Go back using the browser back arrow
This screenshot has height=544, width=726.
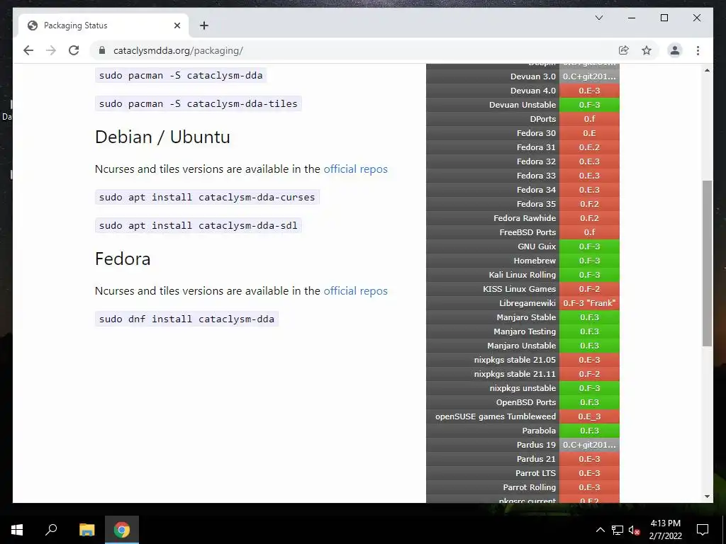click(28, 50)
